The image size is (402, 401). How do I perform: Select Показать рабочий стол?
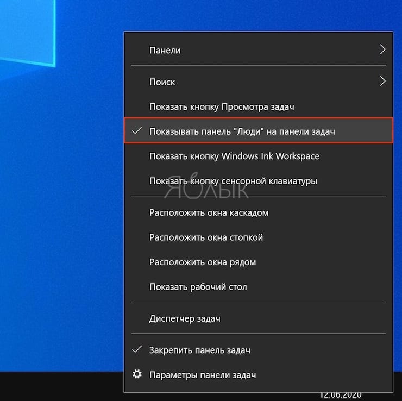(259, 287)
